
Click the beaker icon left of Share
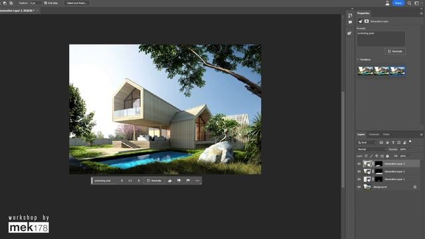click(387, 3)
